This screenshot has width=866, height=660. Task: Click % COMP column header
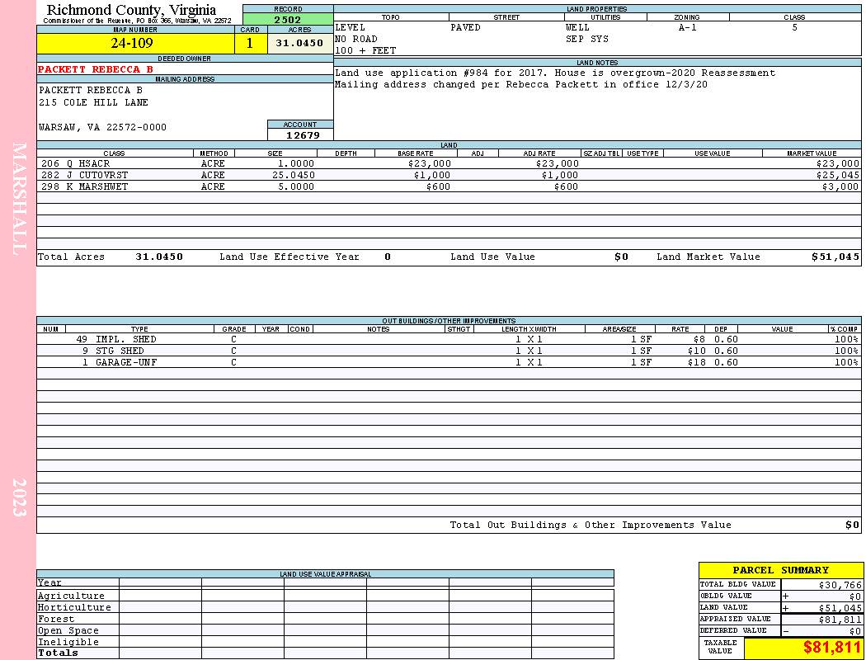point(844,329)
